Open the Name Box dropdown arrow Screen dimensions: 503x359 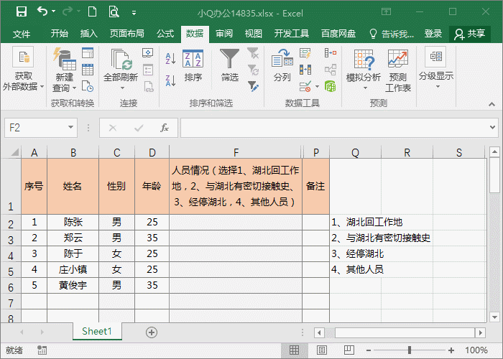point(71,127)
